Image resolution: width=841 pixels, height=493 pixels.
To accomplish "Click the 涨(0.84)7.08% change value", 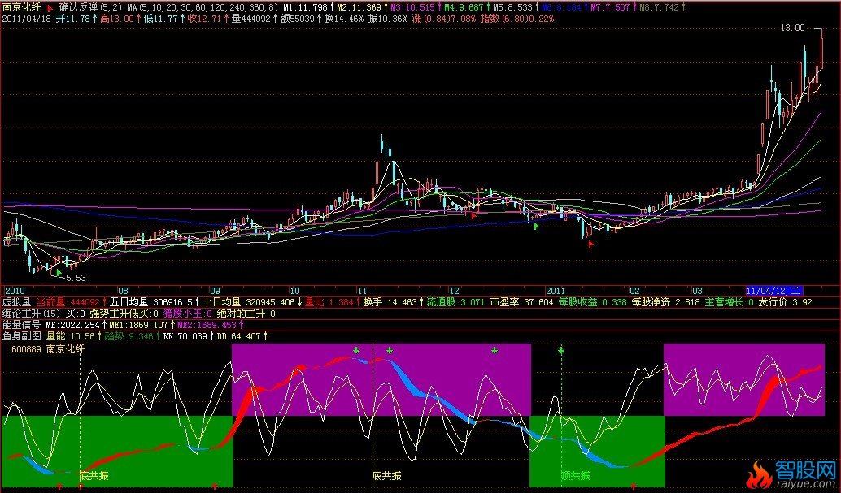I will pyautogui.click(x=443, y=19).
